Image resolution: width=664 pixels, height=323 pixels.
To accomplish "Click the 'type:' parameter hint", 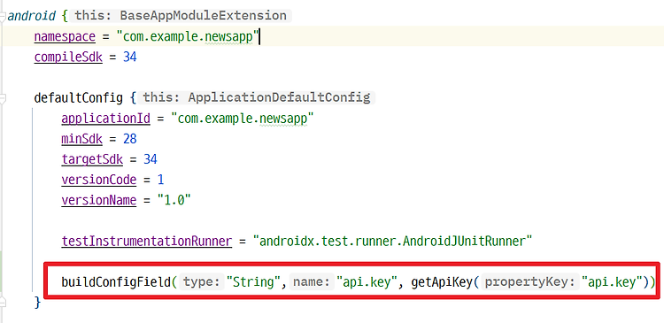I will coord(201,282).
